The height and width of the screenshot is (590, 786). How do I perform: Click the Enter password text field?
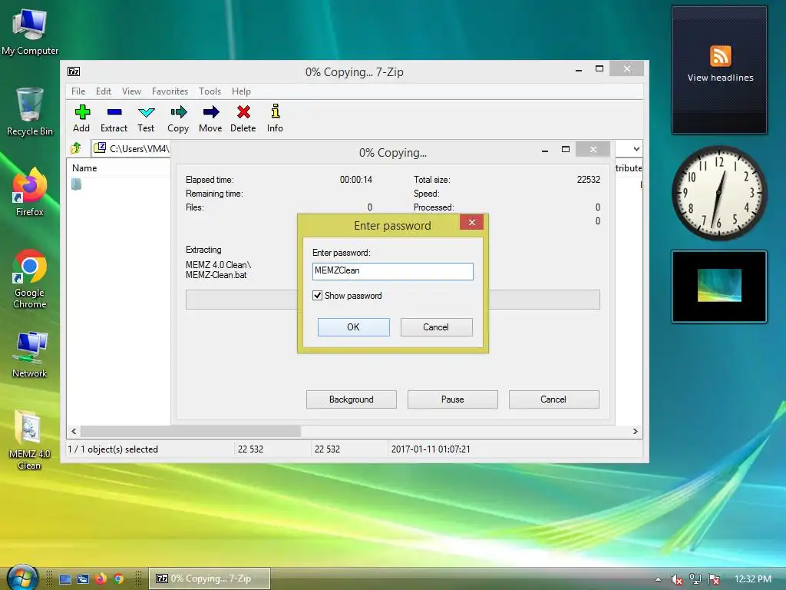[x=392, y=271]
